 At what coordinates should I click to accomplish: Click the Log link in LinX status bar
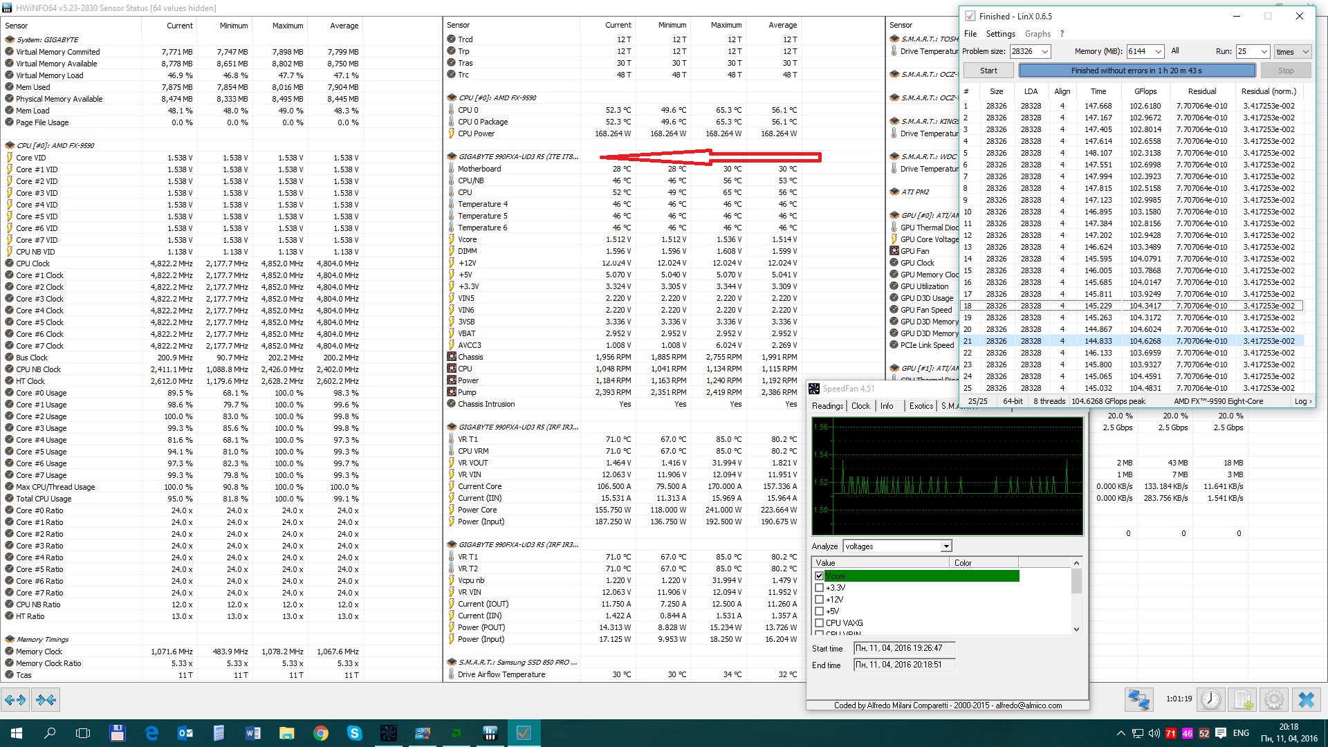tap(1302, 401)
